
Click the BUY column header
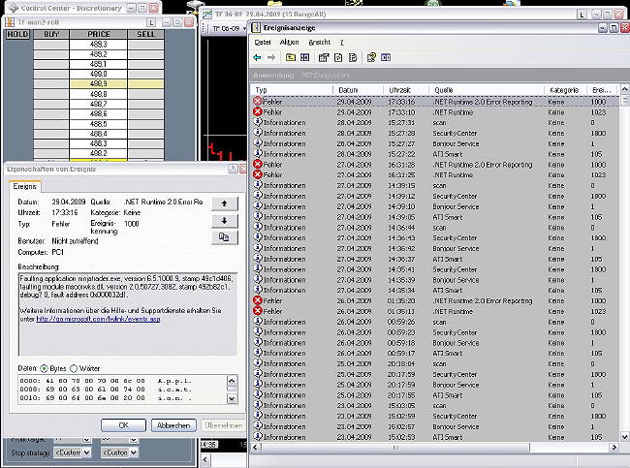coord(51,34)
